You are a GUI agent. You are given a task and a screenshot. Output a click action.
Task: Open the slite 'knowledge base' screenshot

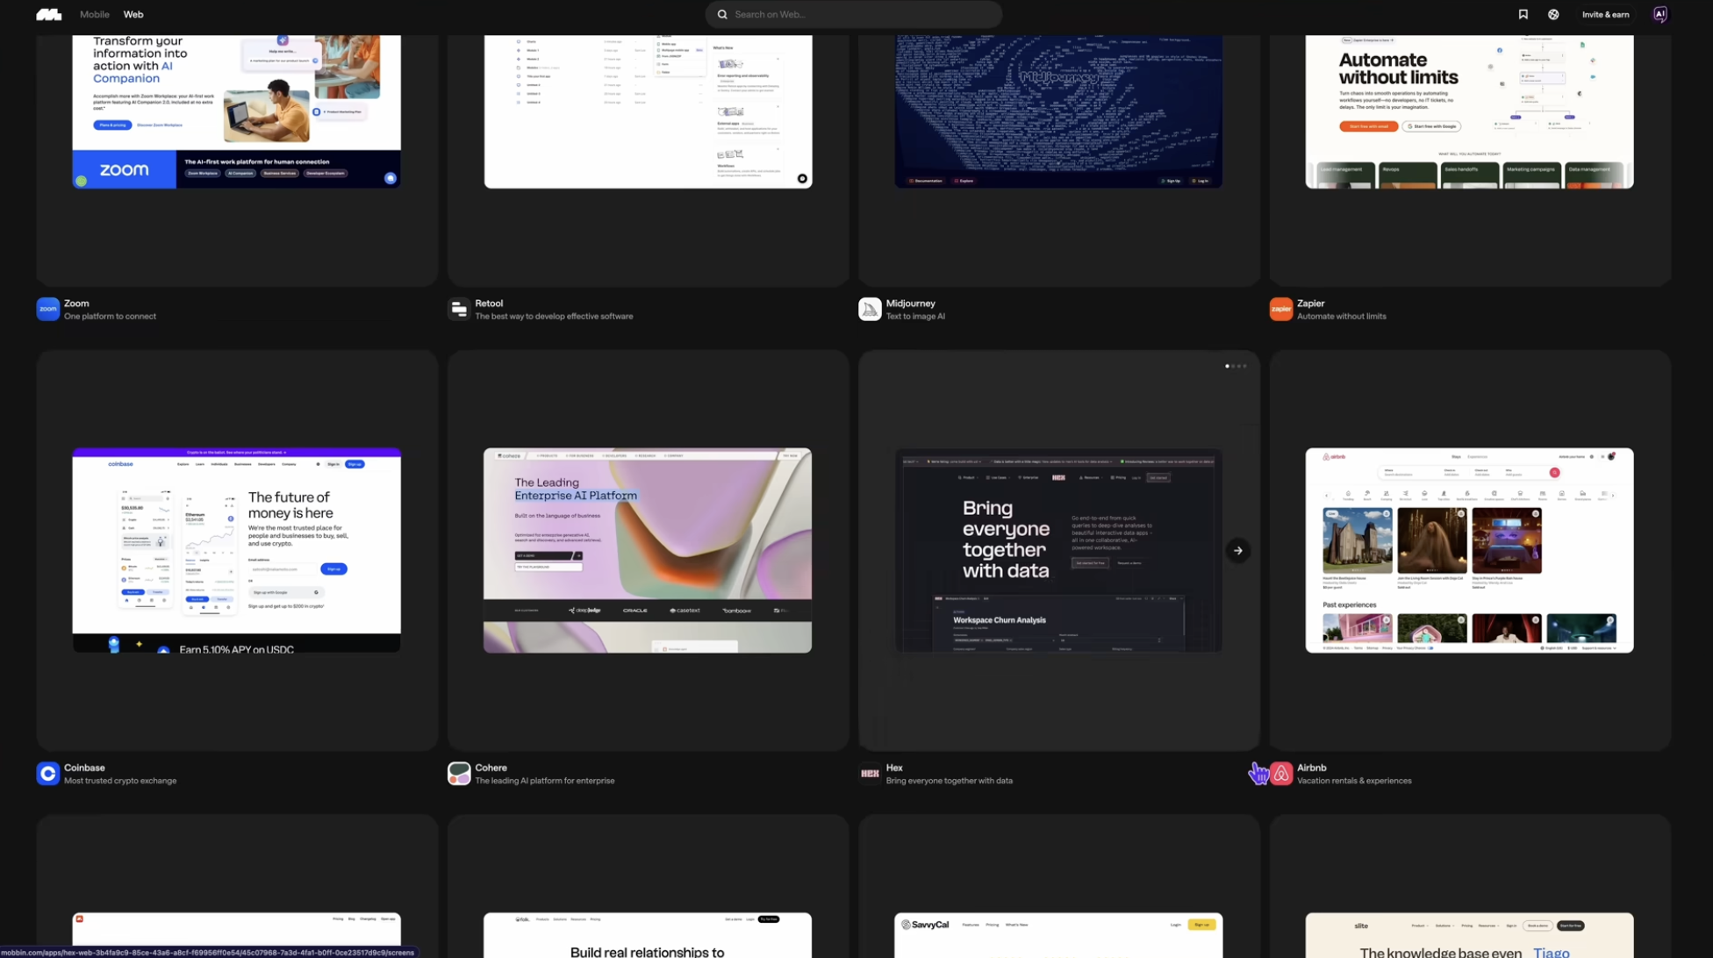1470,935
